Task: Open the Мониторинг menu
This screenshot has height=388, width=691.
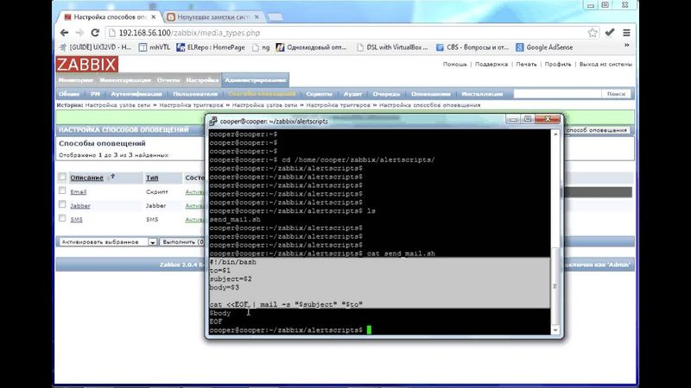Action: click(75, 80)
